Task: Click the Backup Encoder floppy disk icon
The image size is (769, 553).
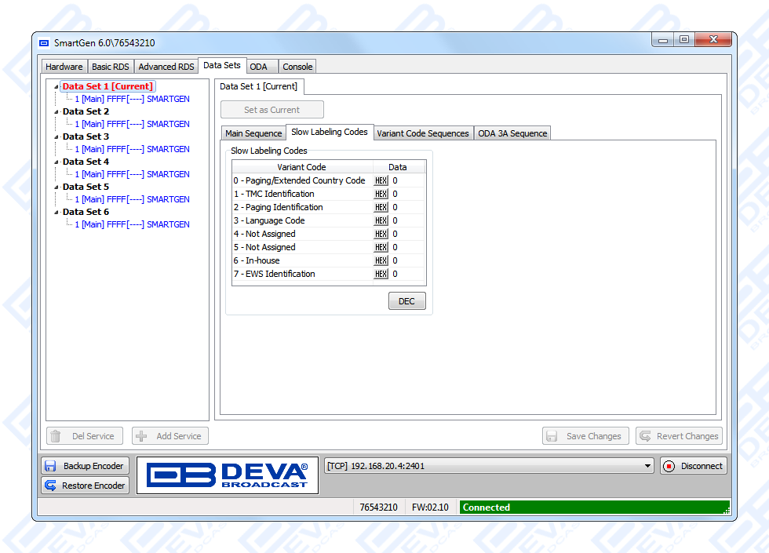Action: pos(51,466)
